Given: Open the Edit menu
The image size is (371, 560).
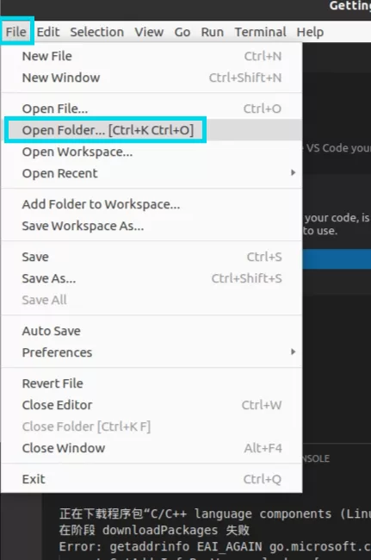Looking at the screenshot, I should (48, 32).
